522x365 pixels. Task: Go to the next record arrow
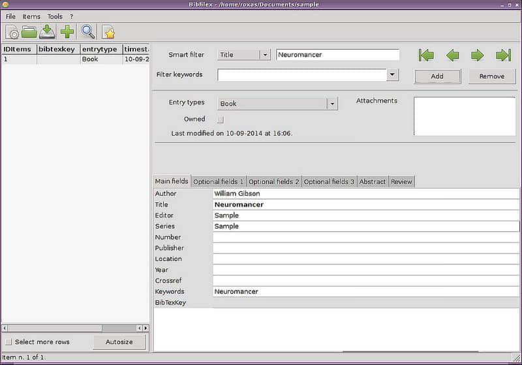point(477,55)
